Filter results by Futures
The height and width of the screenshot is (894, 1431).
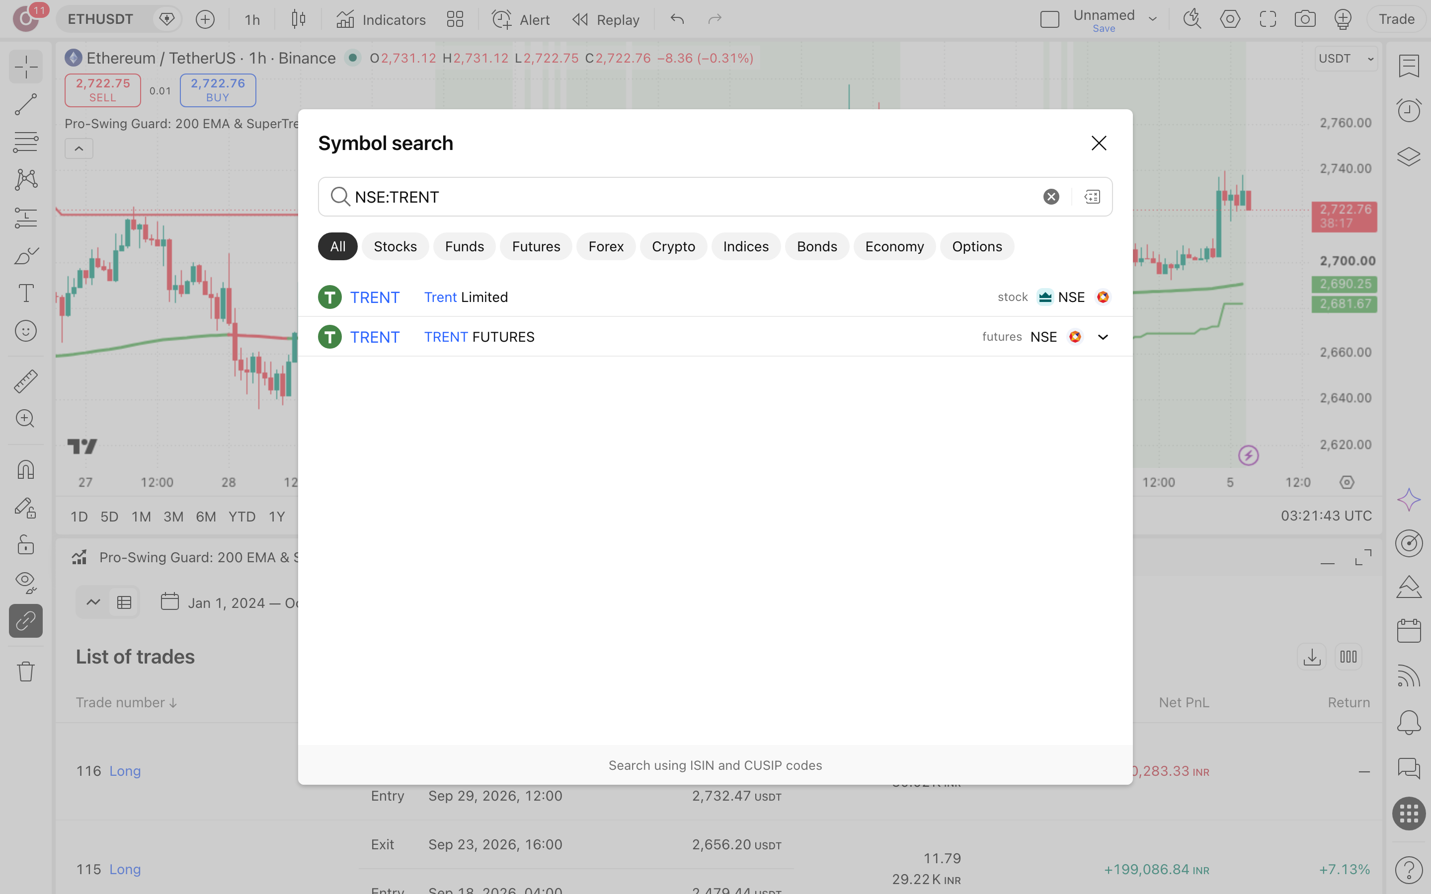[536, 246]
